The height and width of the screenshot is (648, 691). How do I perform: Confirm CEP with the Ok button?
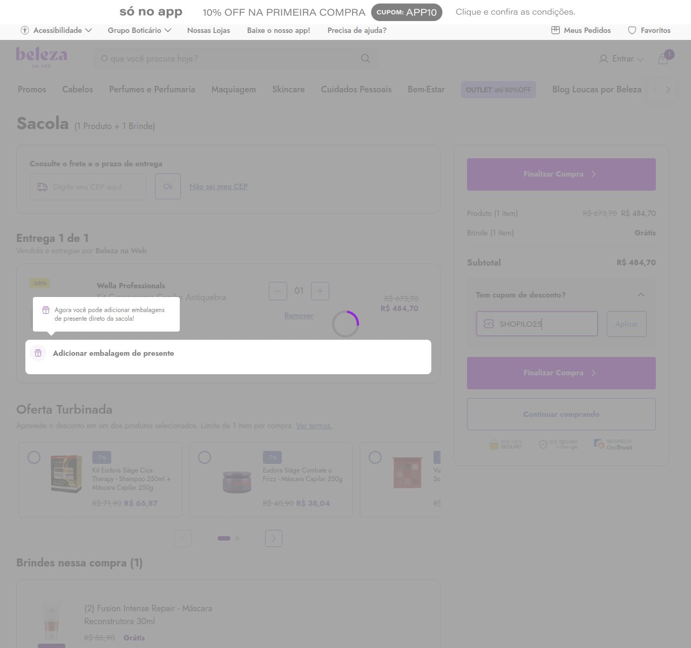(168, 186)
